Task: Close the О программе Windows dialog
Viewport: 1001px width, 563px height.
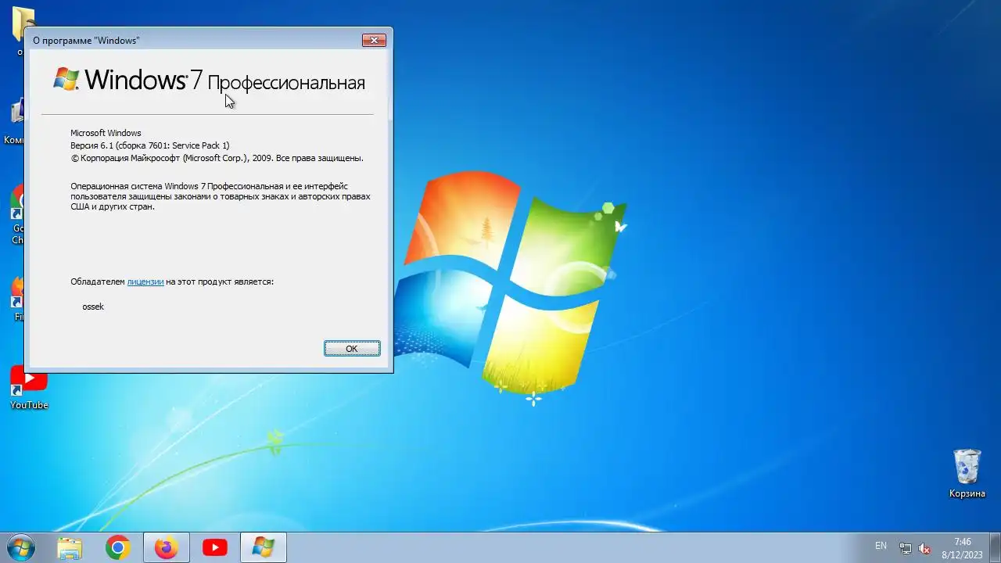Action: [374, 40]
